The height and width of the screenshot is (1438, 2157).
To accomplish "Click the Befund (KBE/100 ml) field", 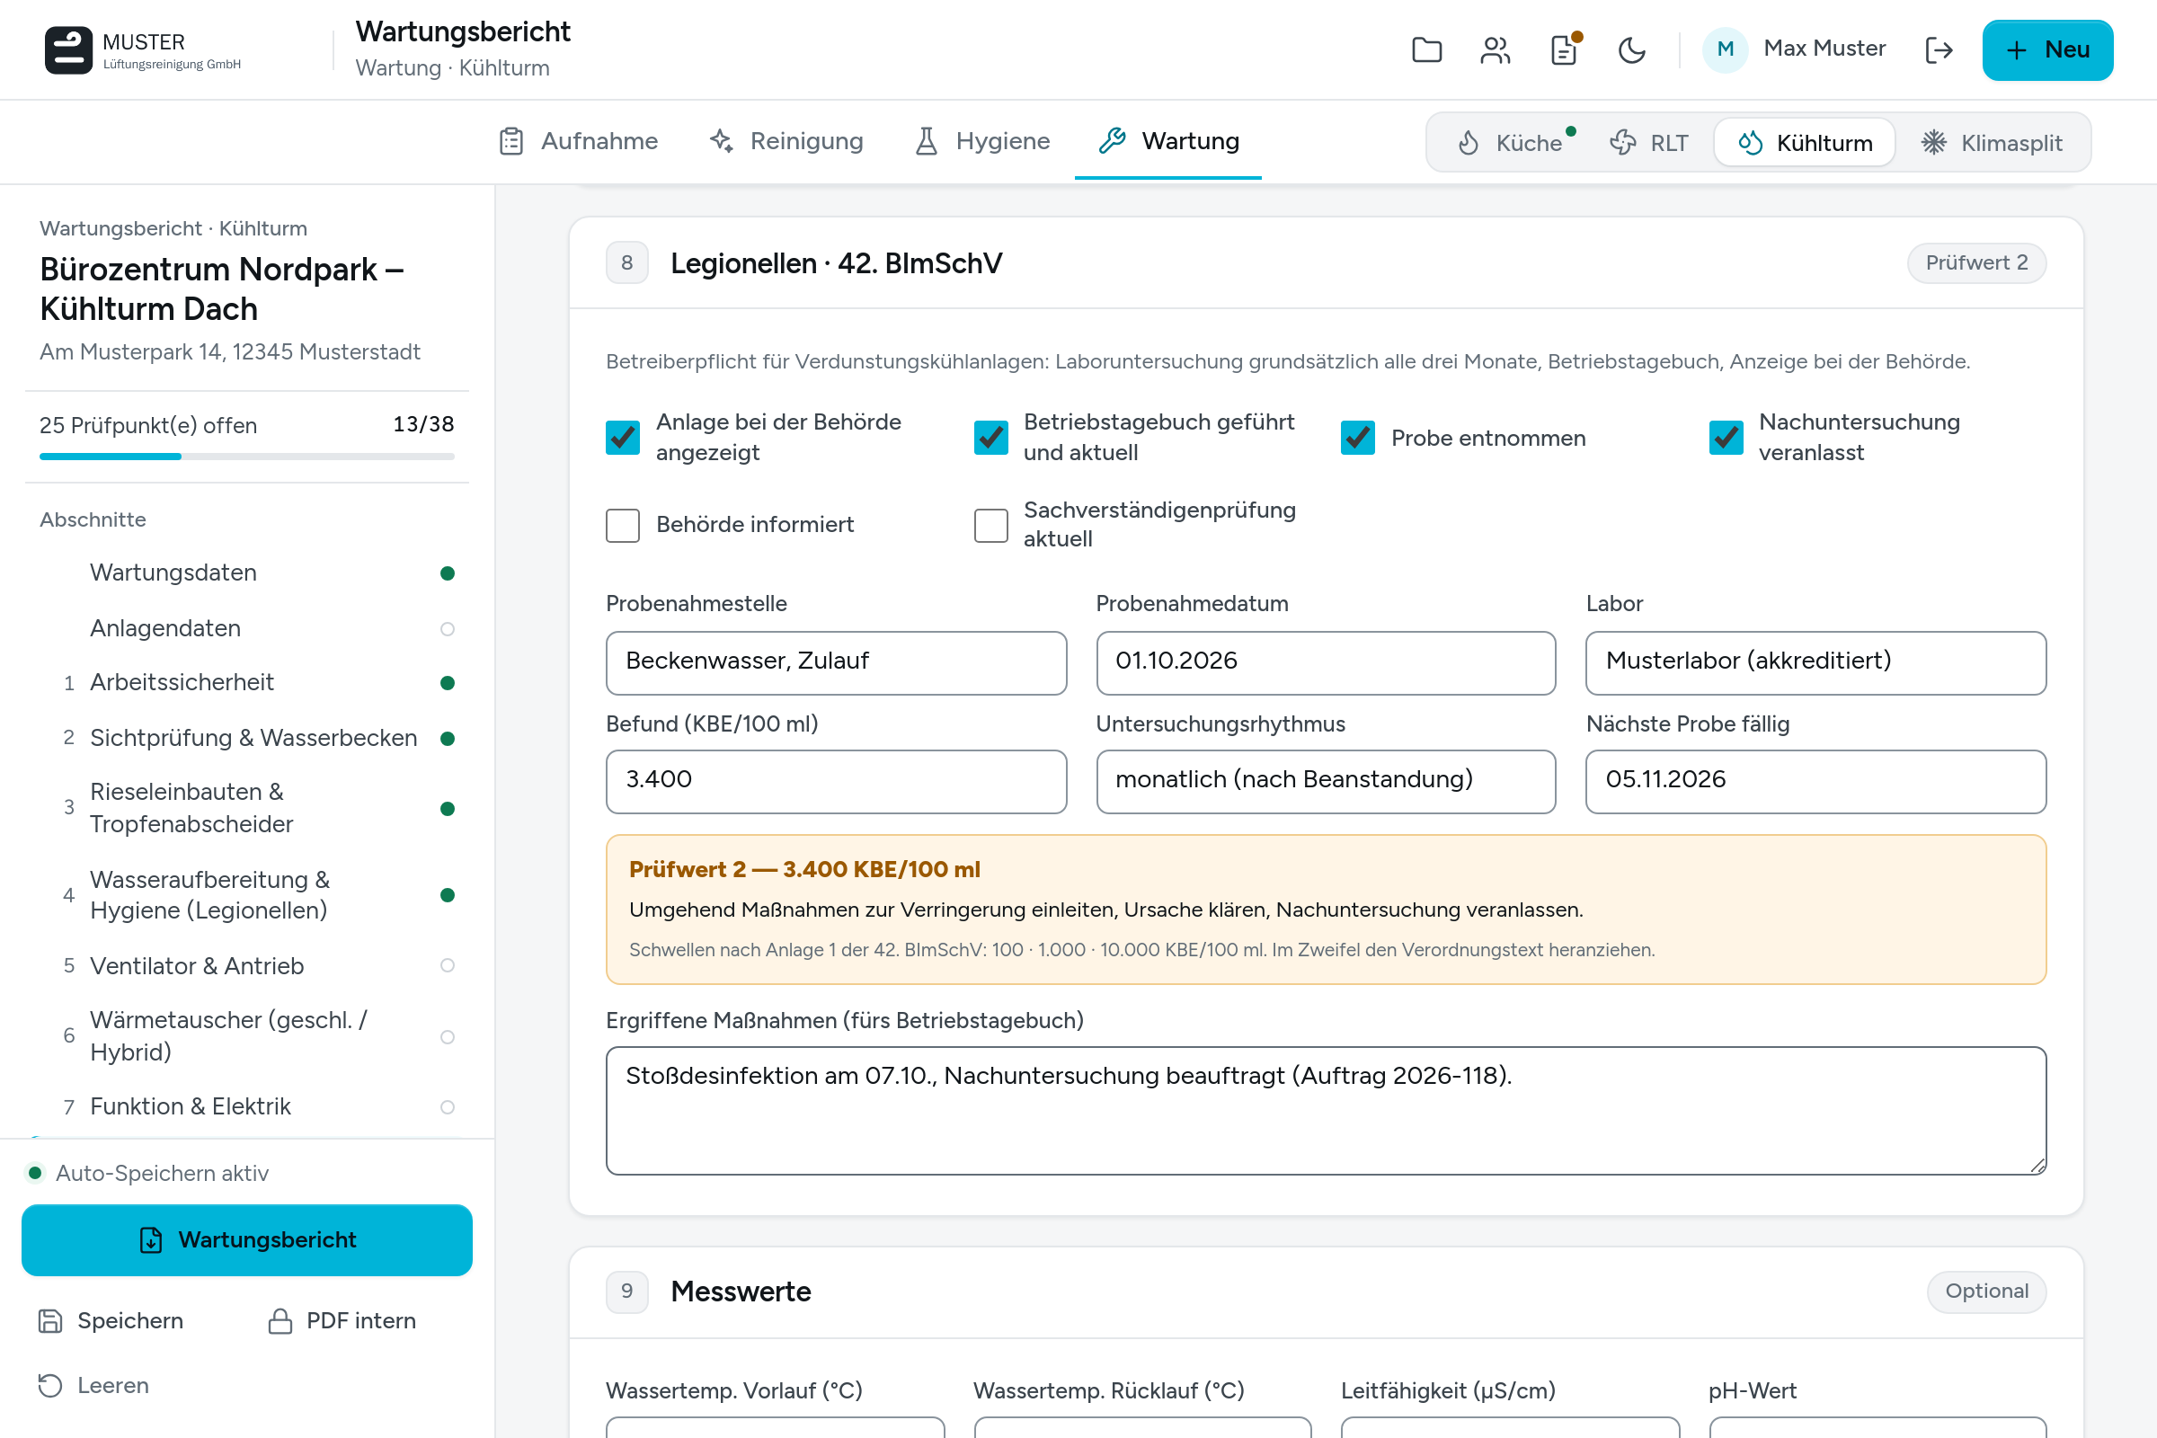I will click(x=836, y=781).
